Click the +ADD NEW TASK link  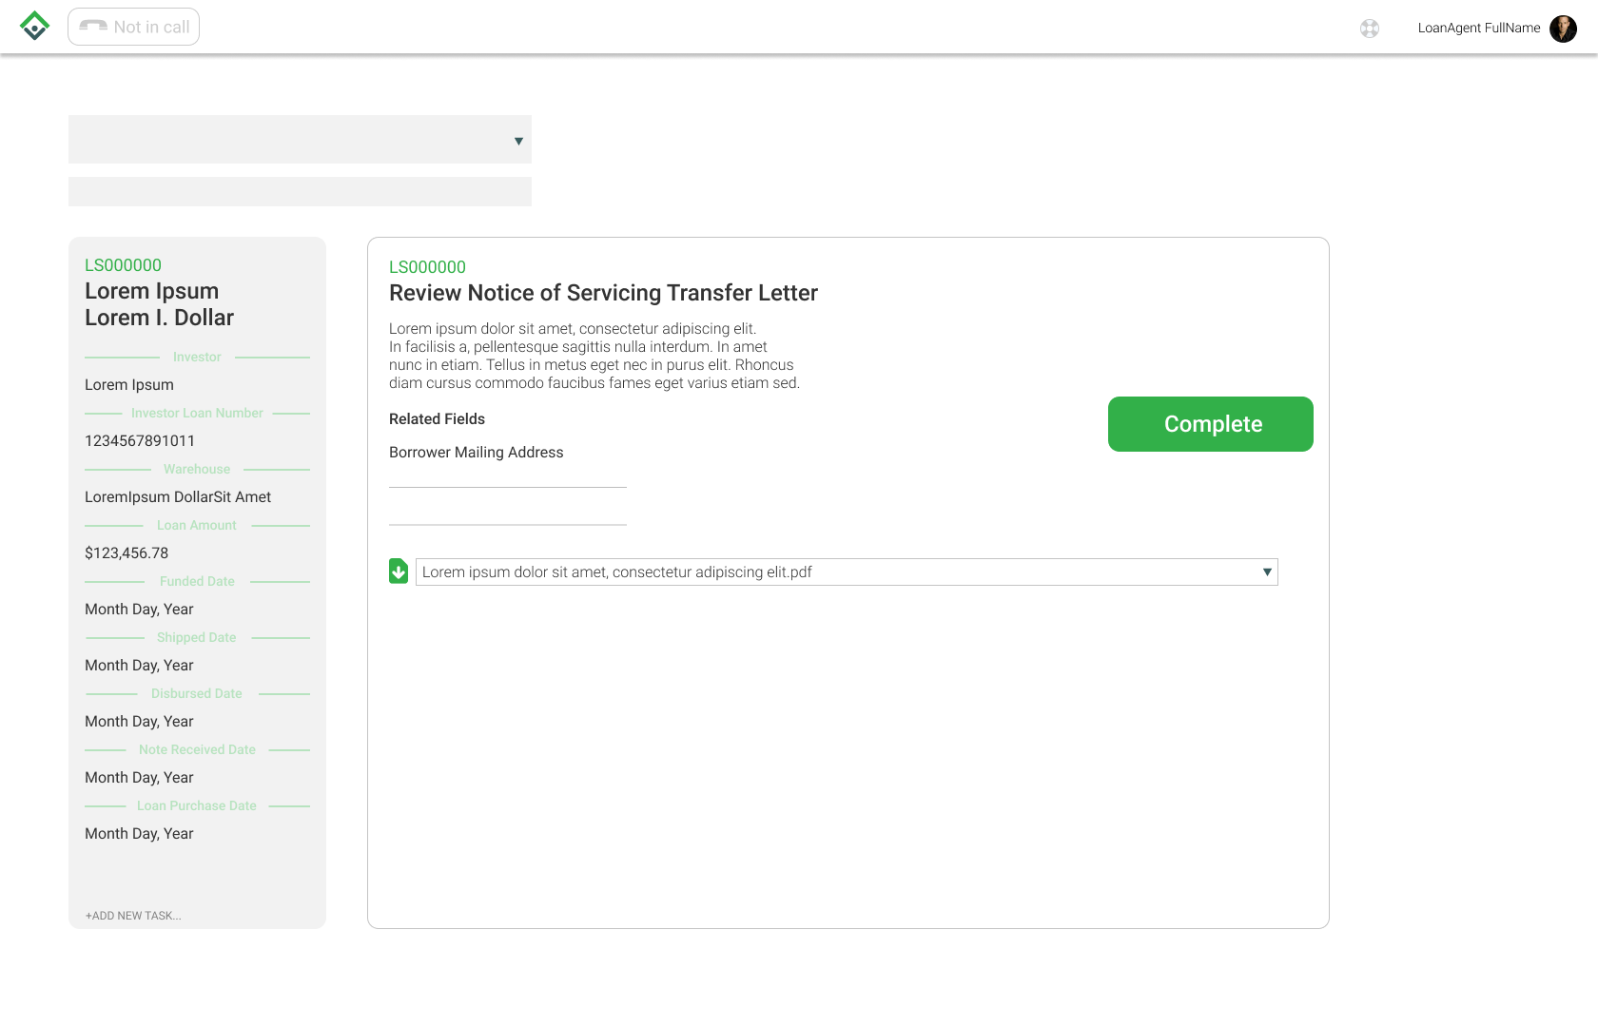coord(133,916)
